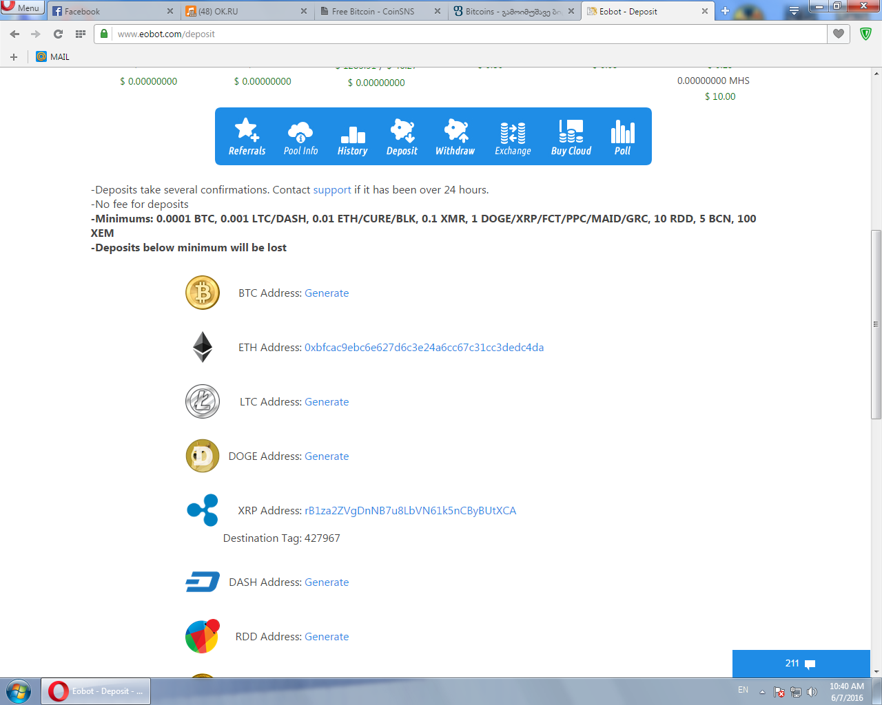
Task: Click the ETH deposit address link
Action: (424, 347)
